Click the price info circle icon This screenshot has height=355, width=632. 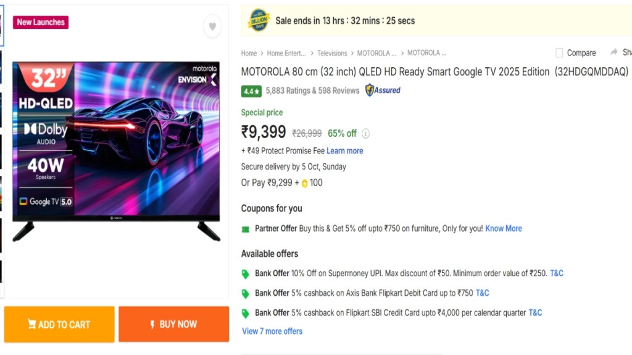[x=366, y=133]
